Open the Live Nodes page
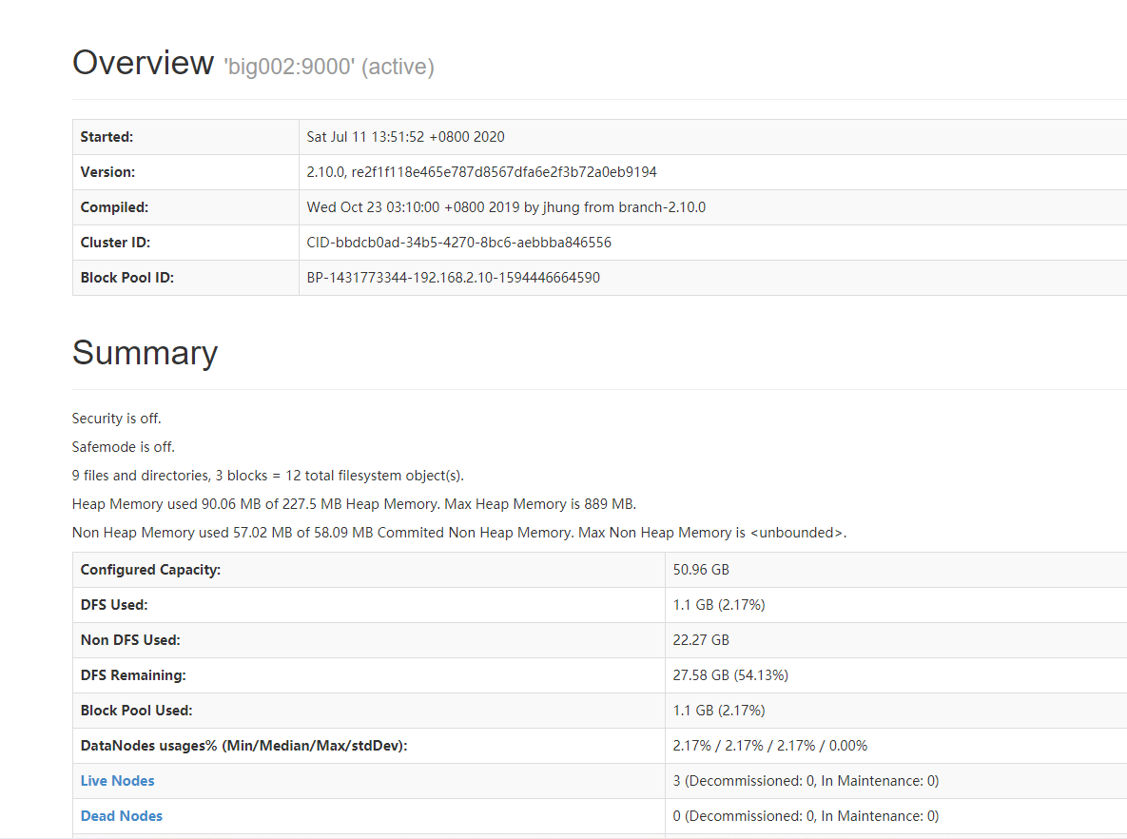The width and height of the screenshot is (1127, 839). click(117, 780)
